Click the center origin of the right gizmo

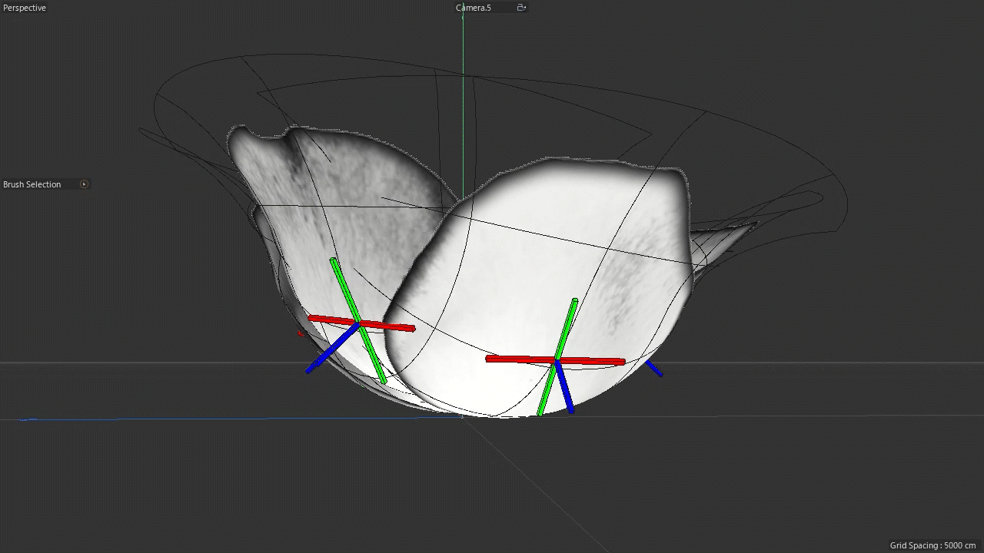pos(557,360)
